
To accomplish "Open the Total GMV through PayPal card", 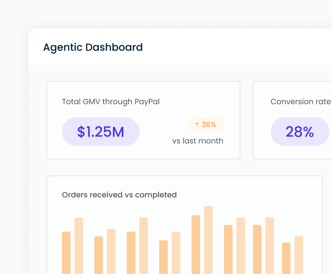I will pos(143,120).
